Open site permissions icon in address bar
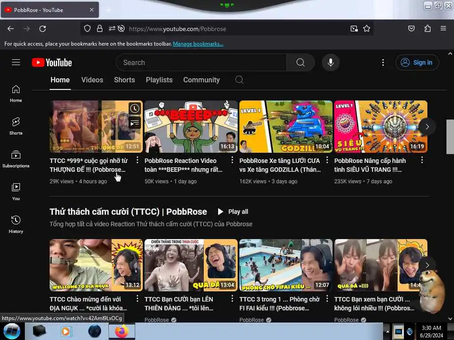 click(112, 29)
